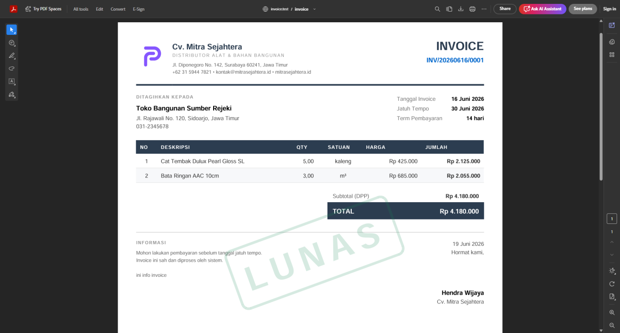Click Bata Ringan AAC 10cm row
Image resolution: width=620 pixels, height=333 pixels.
coord(310,175)
